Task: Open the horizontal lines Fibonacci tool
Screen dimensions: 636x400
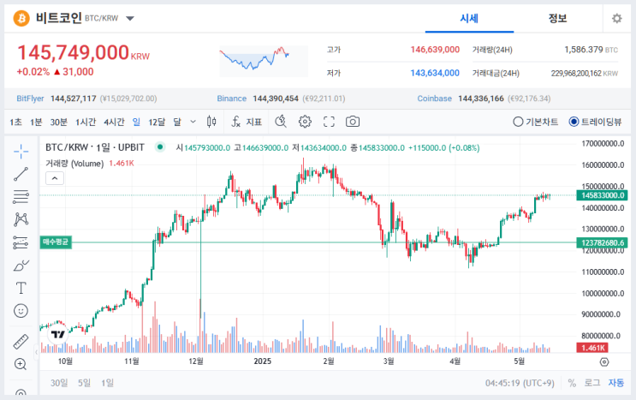Action: pos(21,197)
